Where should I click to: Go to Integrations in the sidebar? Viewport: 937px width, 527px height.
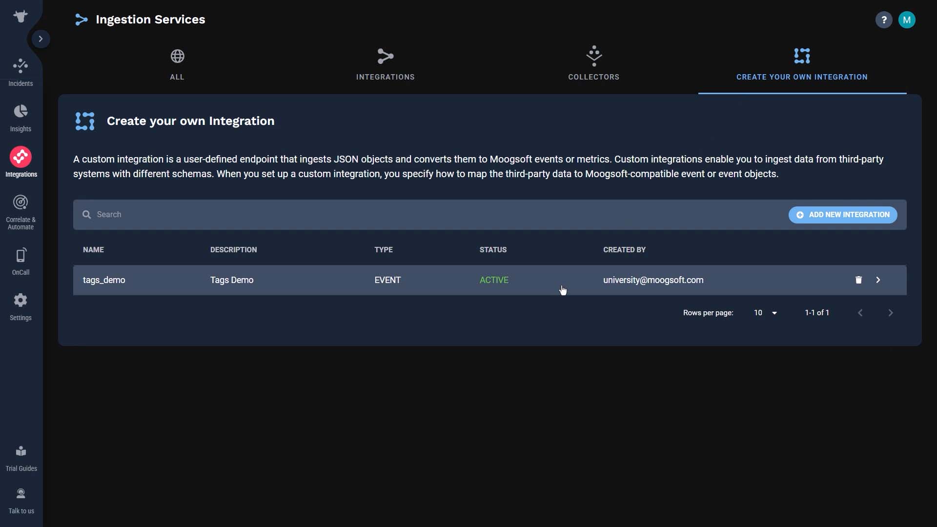click(x=20, y=163)
